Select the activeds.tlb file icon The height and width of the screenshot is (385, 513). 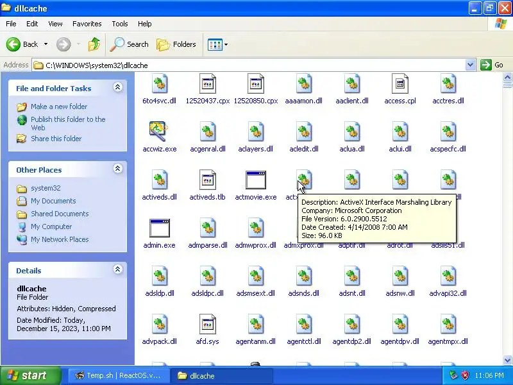(207, 180)
